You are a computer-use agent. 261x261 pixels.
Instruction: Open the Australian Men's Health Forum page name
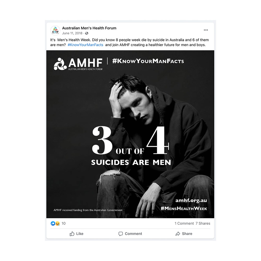89,28
